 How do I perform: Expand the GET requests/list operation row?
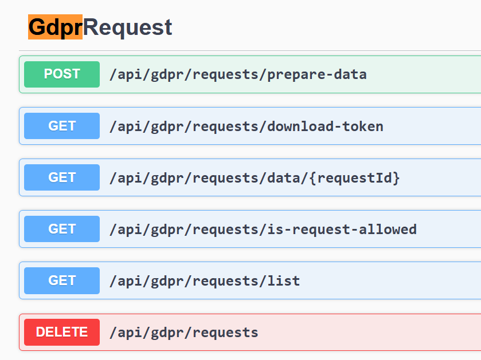pos(390,280)
